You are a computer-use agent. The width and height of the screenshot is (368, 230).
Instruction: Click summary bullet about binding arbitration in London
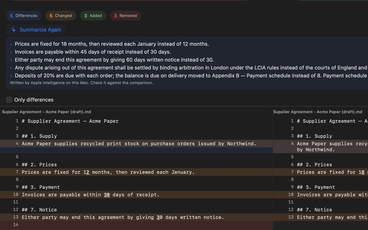191,68
